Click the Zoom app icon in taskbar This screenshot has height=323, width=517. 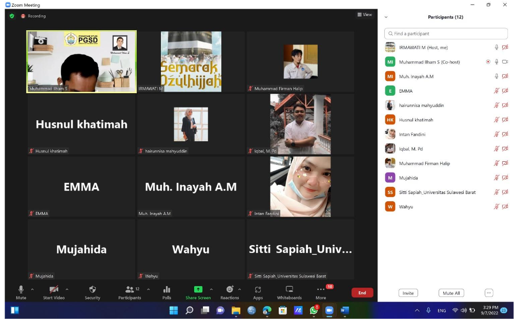(329, 310)
